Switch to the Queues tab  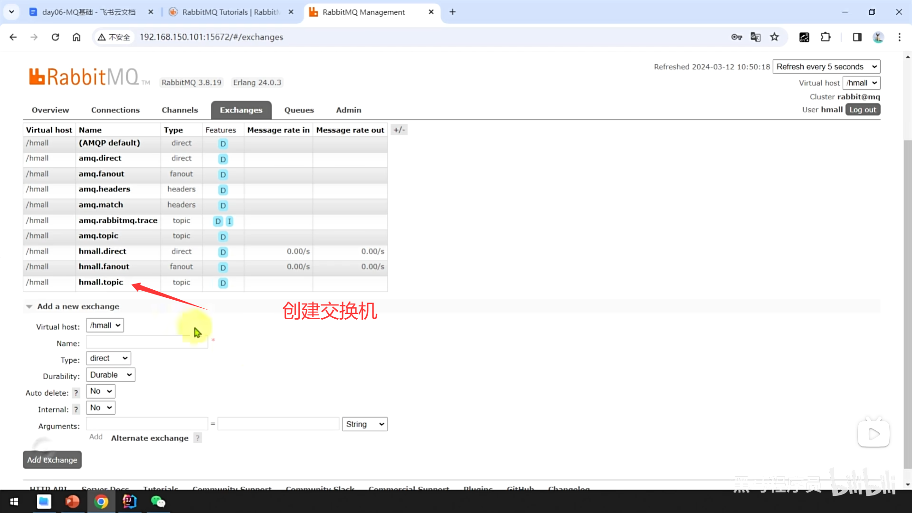(299, 110)
